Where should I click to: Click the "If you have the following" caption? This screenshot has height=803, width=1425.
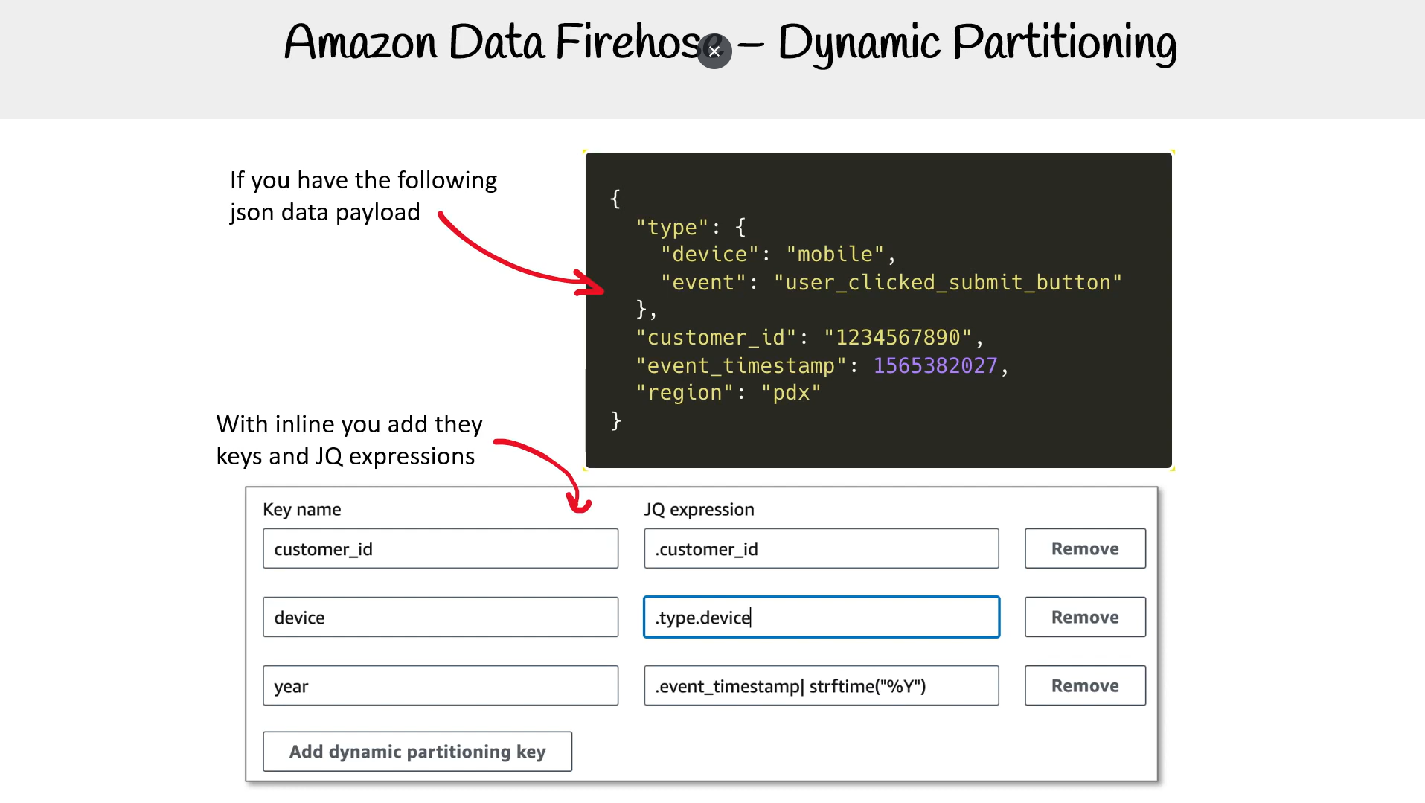click(363, 180)
